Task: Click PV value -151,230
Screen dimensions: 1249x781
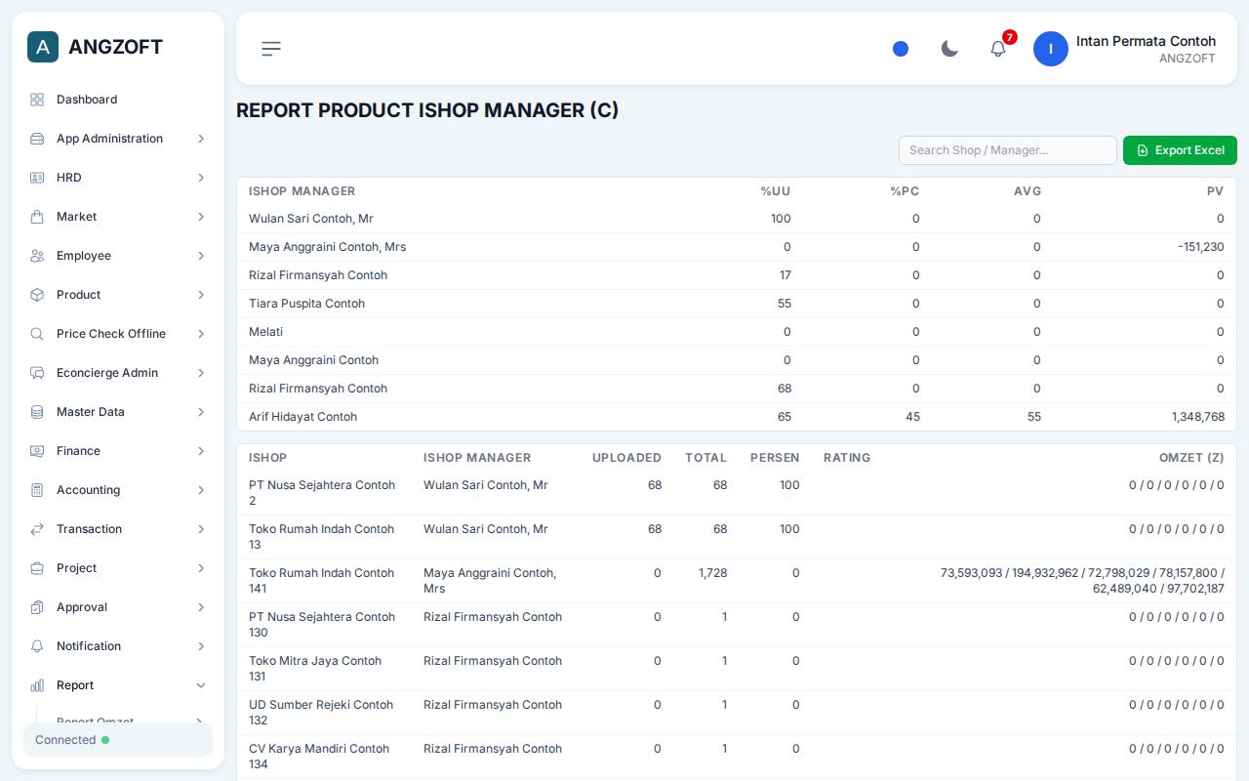Action: (1200, 247)
